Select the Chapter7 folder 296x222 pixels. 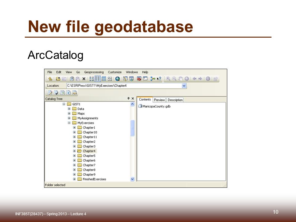tap(89, 165)
